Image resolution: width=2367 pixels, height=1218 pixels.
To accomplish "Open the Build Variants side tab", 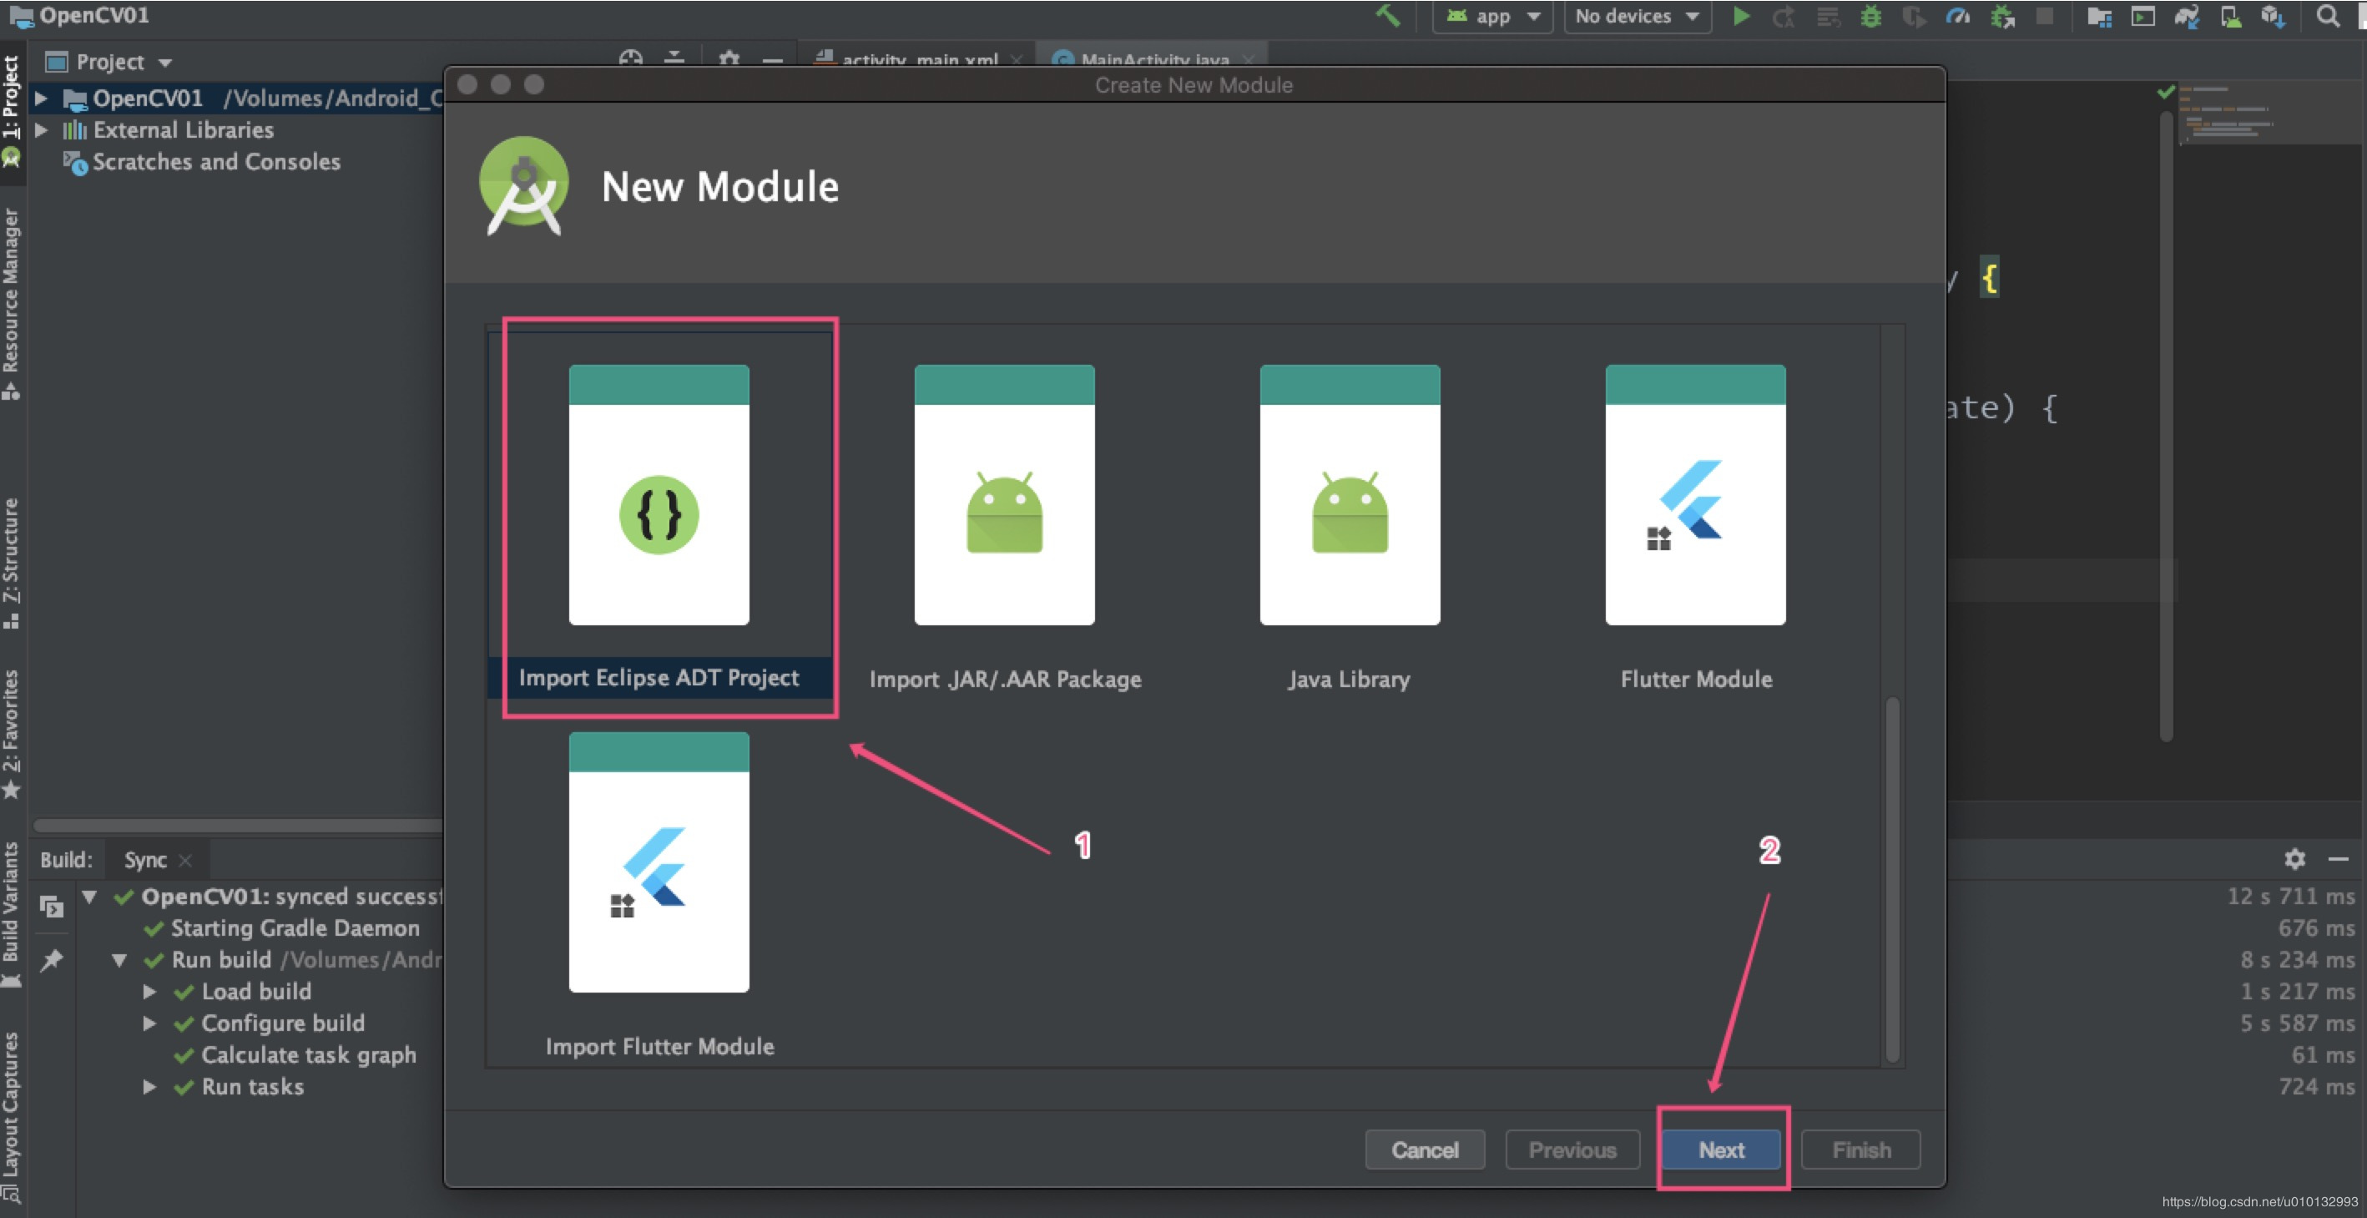I will click(12, 914).
